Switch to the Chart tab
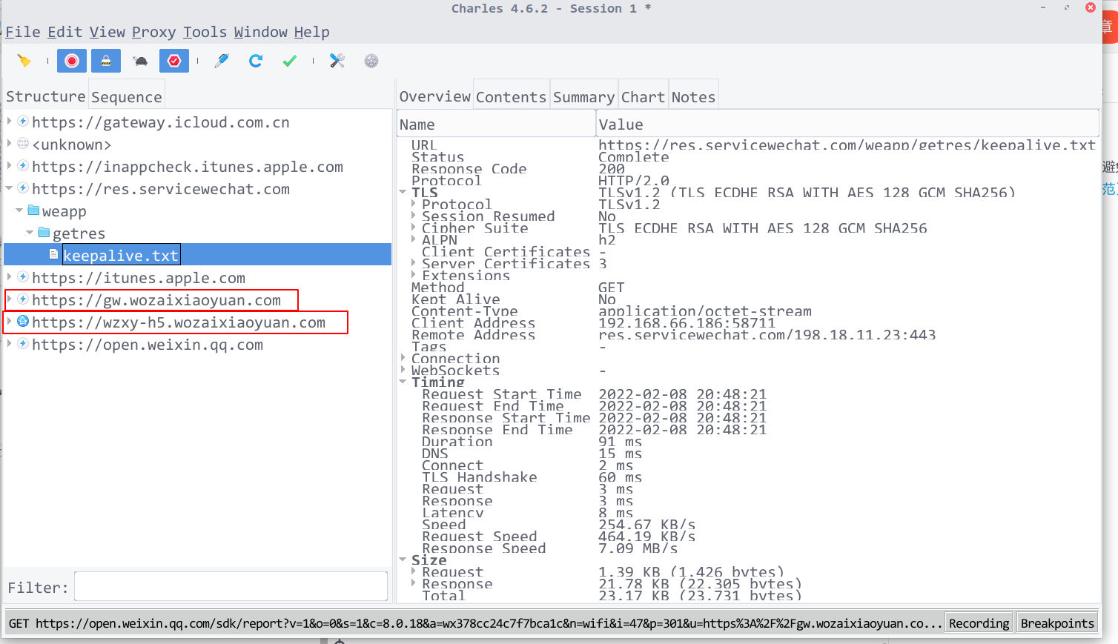This screenshot has width=1118, height=644. point(644,96)
